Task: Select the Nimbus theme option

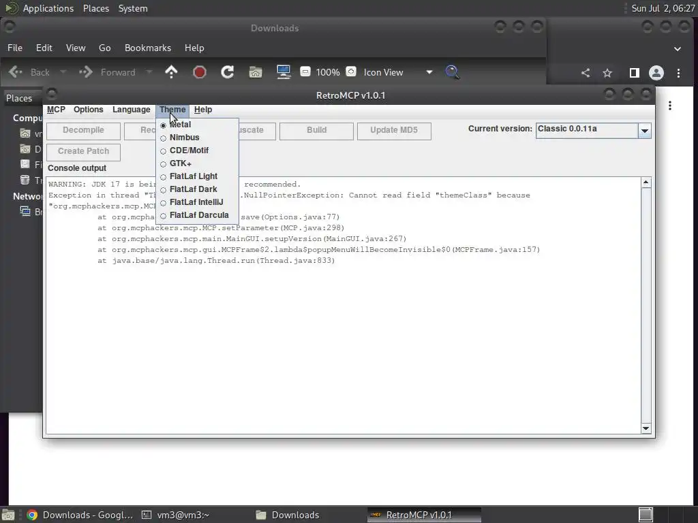Action: [197, 138]
